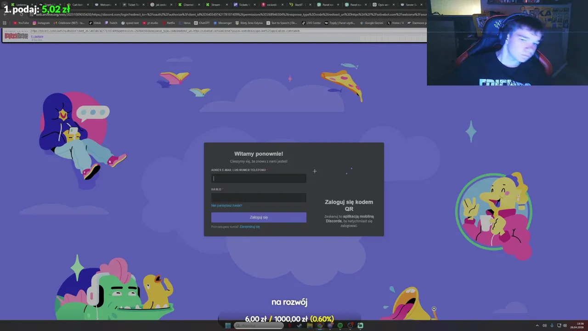Switch to the Carl-bot tab
588x331 pixels.
(x=78, y=5)
